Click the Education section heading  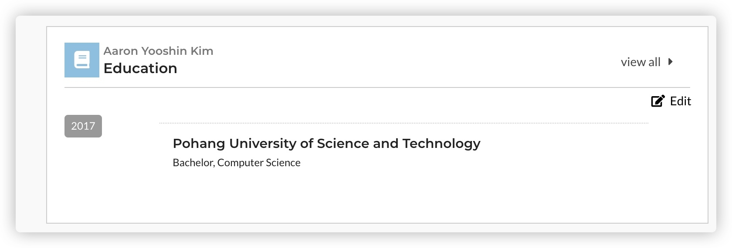tap(140, 68)
